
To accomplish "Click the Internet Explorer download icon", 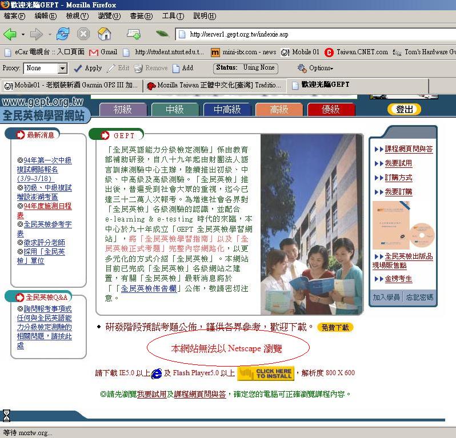I will tap(156, 373).
